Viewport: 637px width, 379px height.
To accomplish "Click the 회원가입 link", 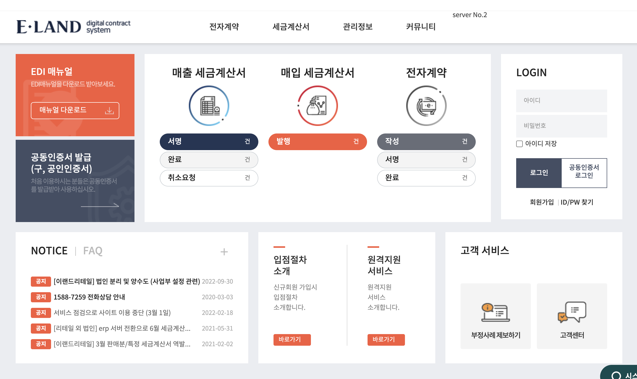I will 542,202.
